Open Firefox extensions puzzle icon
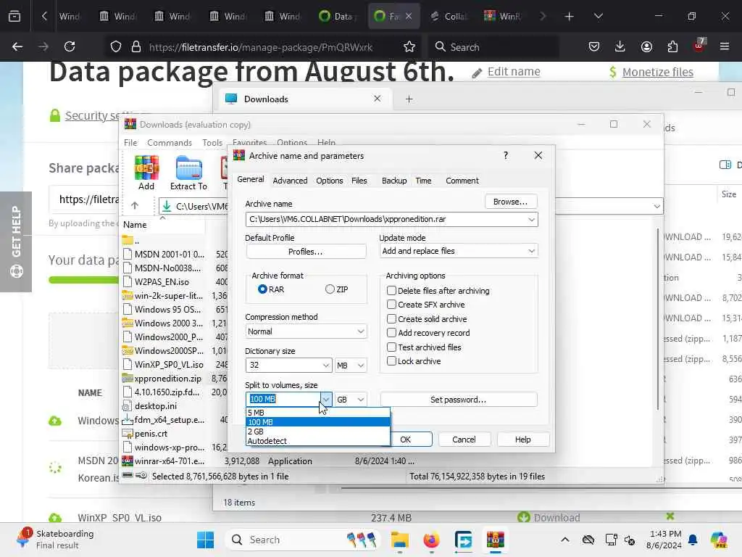The height and width of the screenshot is (557, 742). click(672, 46)
